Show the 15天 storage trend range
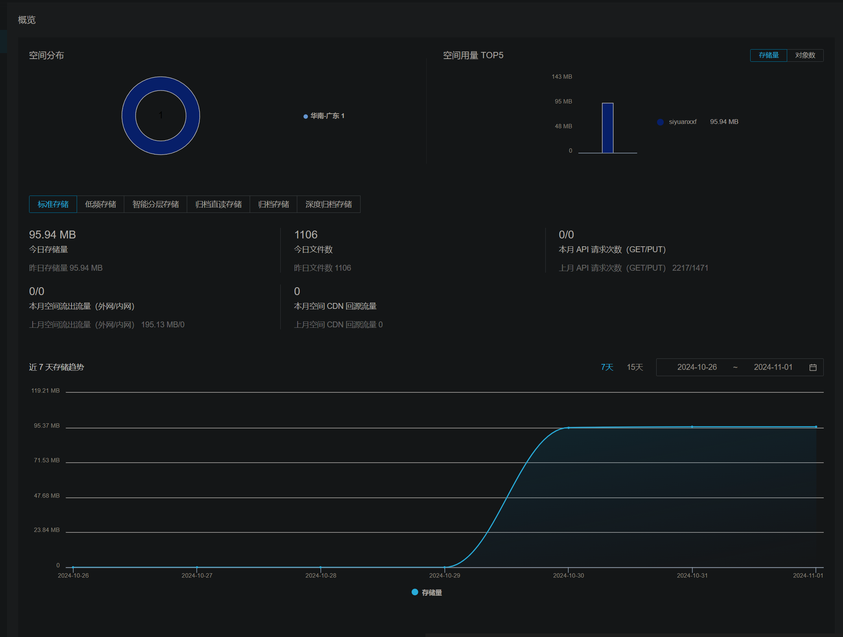The height and width of the screenshot is (637, 843). [x=635, y=367]
